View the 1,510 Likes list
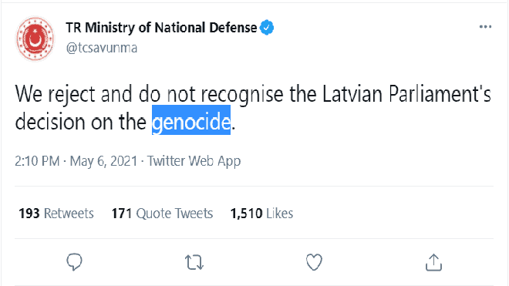 [261, 214]
